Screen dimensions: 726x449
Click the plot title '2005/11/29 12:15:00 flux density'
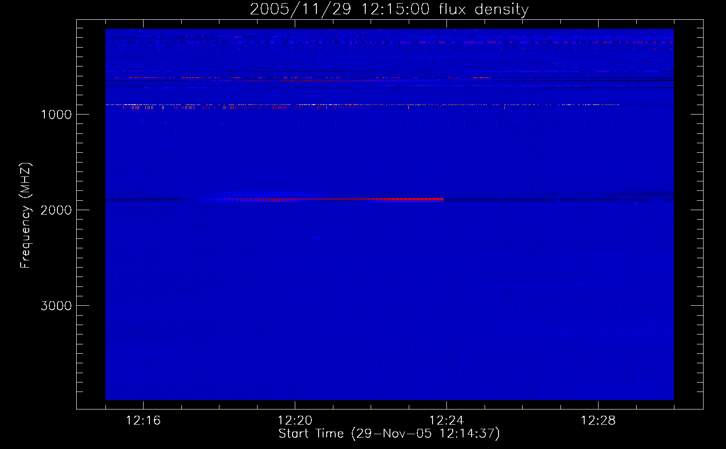(389, 9)
